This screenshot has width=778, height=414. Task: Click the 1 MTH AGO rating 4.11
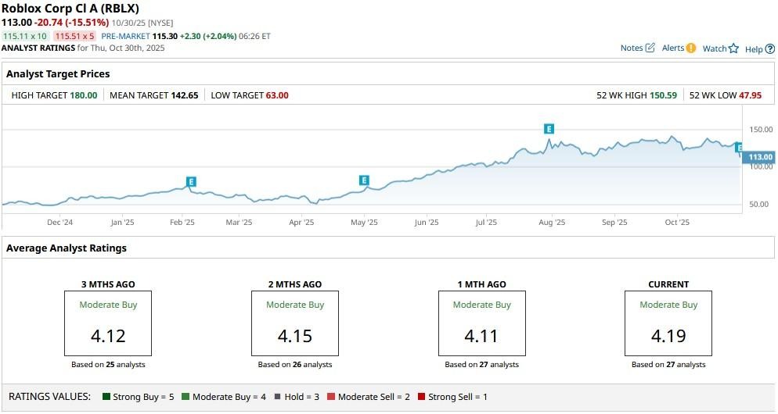tap(481, 337)
